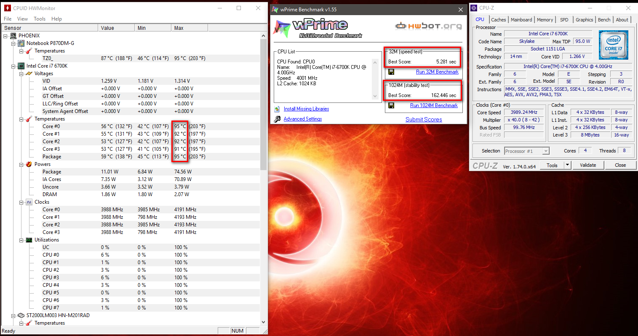Click the icon beside Install Missing Libraries
This screenshot has width=638, height=336.
point(277,109)
